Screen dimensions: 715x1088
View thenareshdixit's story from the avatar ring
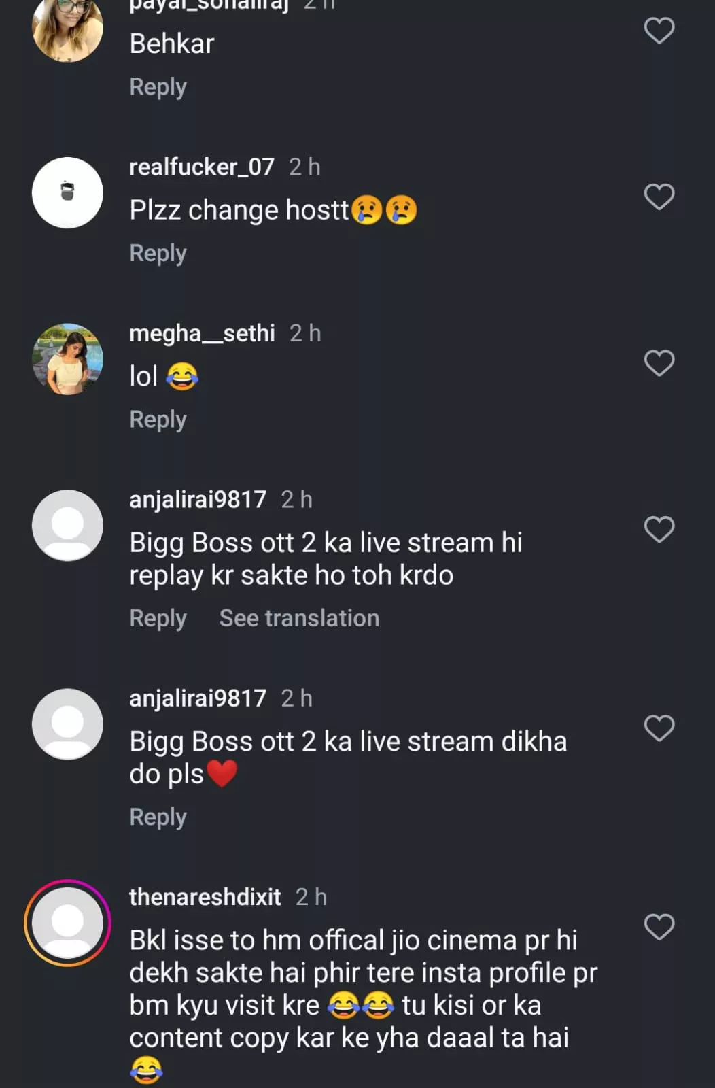click(x=67, y=923)
